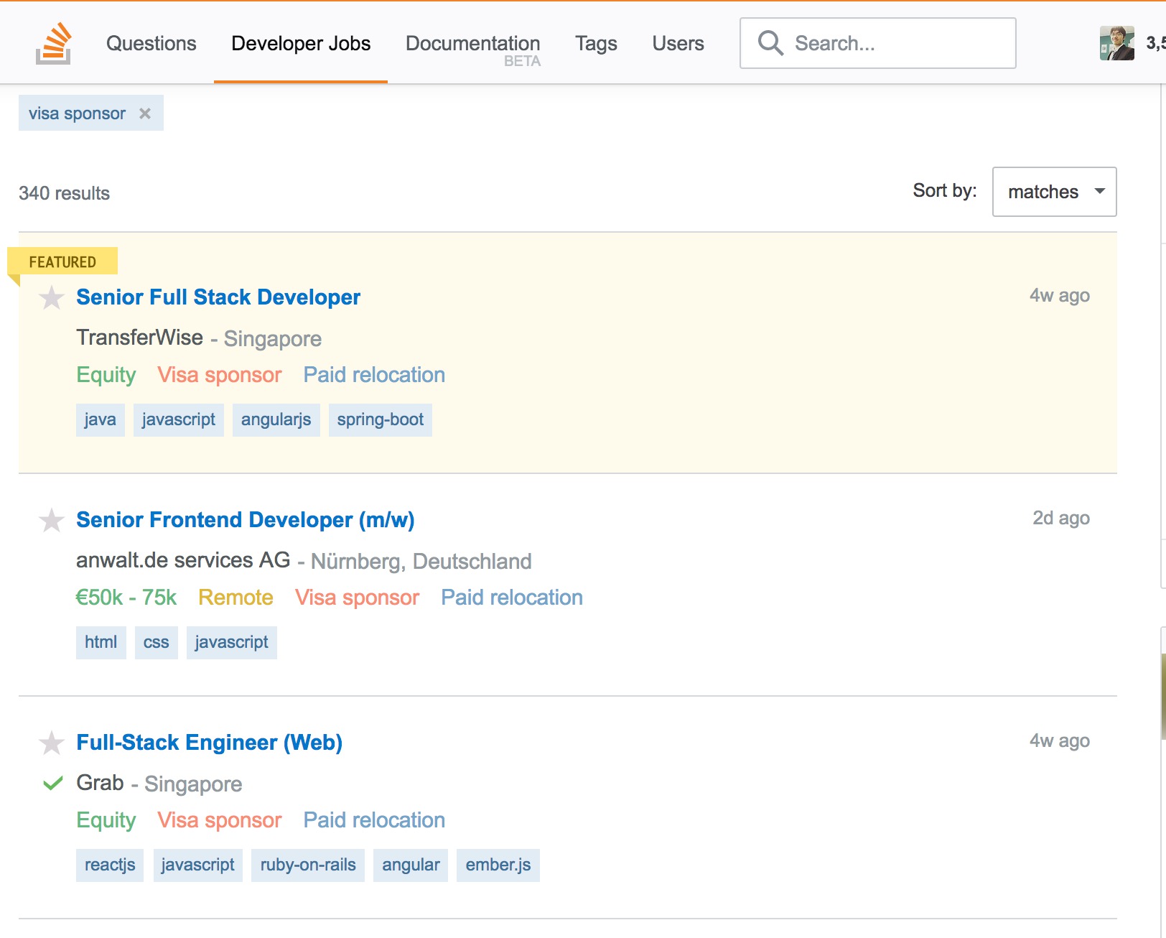The width and height of the screenshot is (1166, 938).
Task: Open the user profile avatar
Action: click(x=1116, y=44)
